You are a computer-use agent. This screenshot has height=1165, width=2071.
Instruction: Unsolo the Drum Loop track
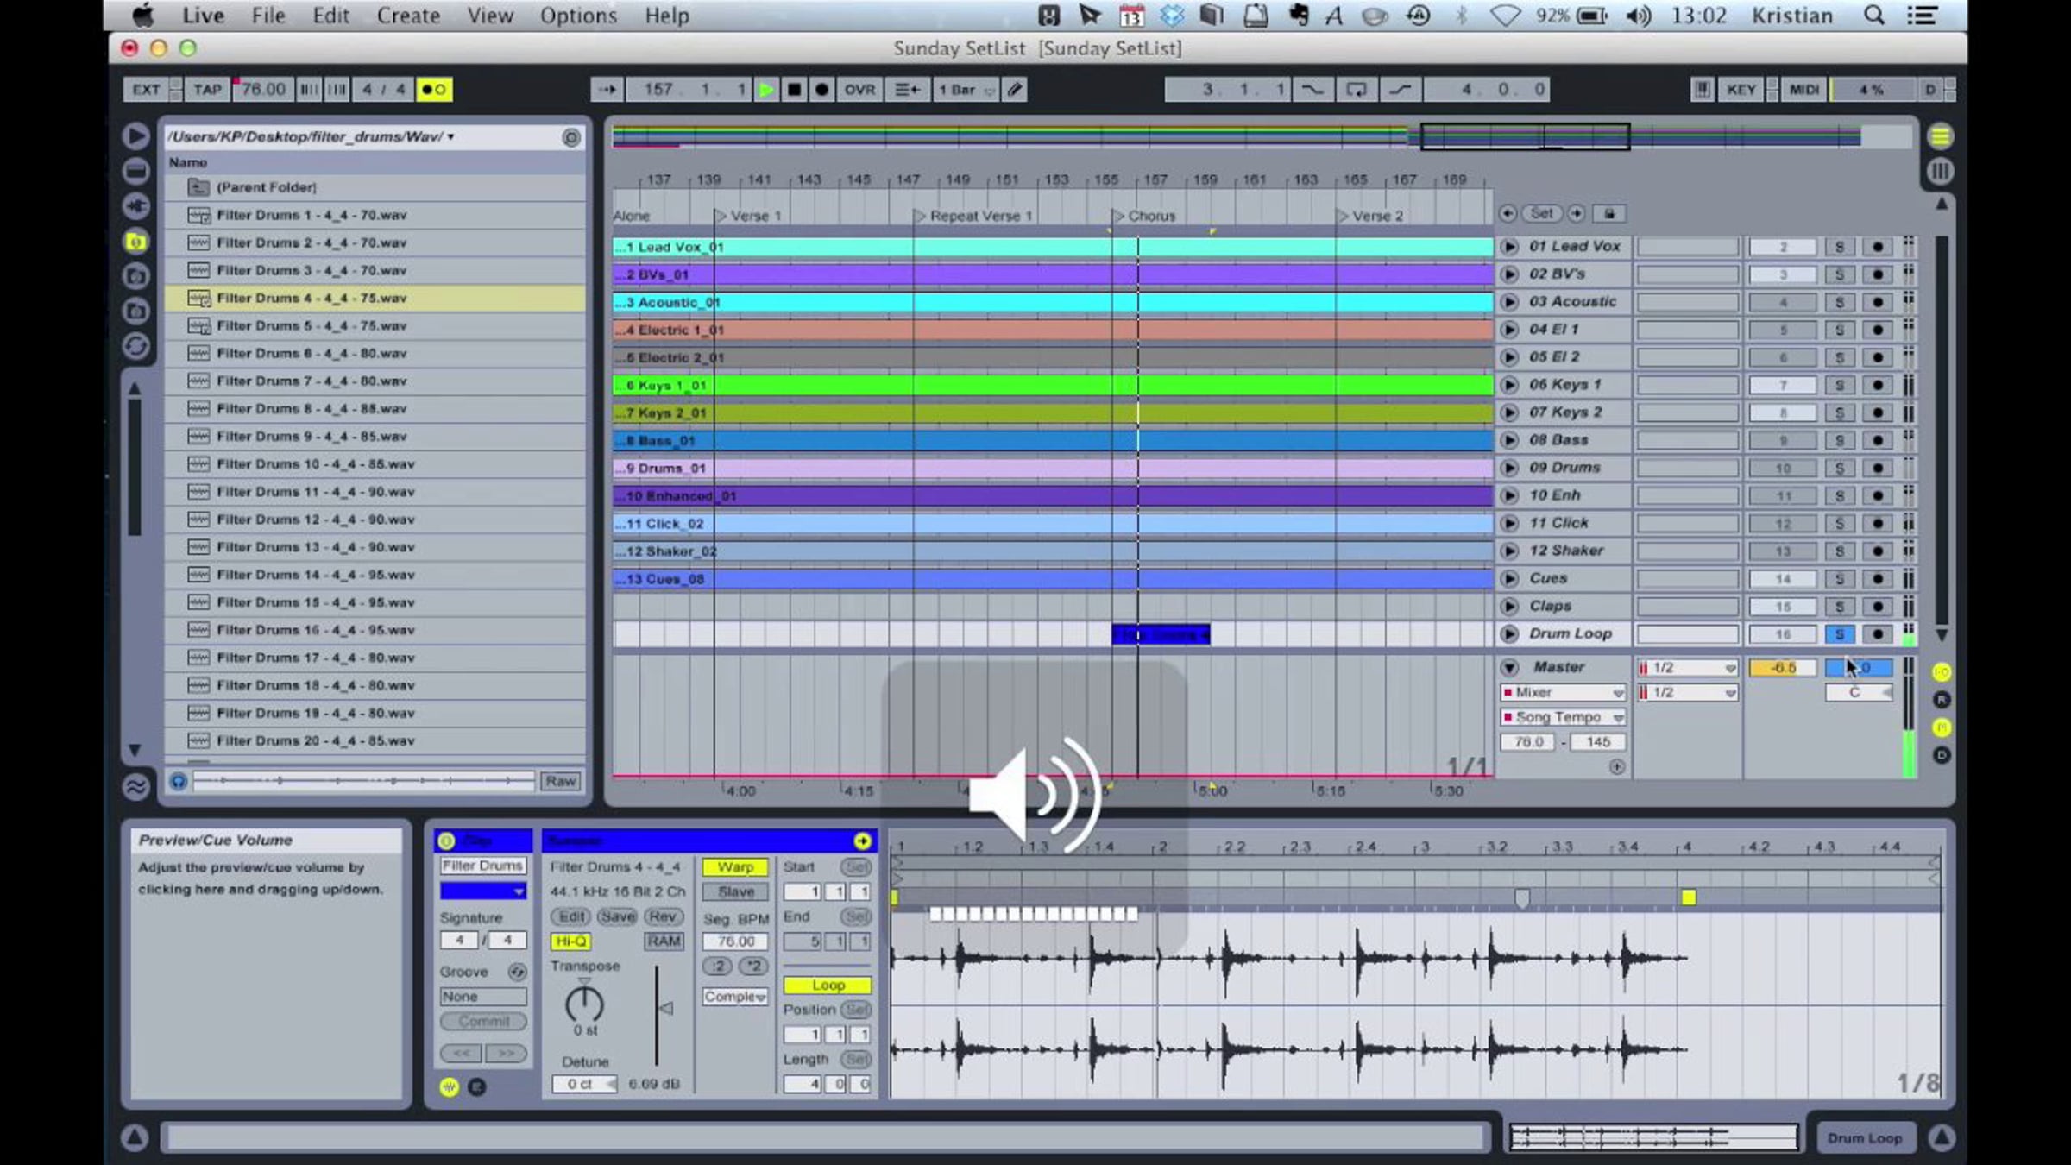pyautogui.click(x=1839, y=634)
